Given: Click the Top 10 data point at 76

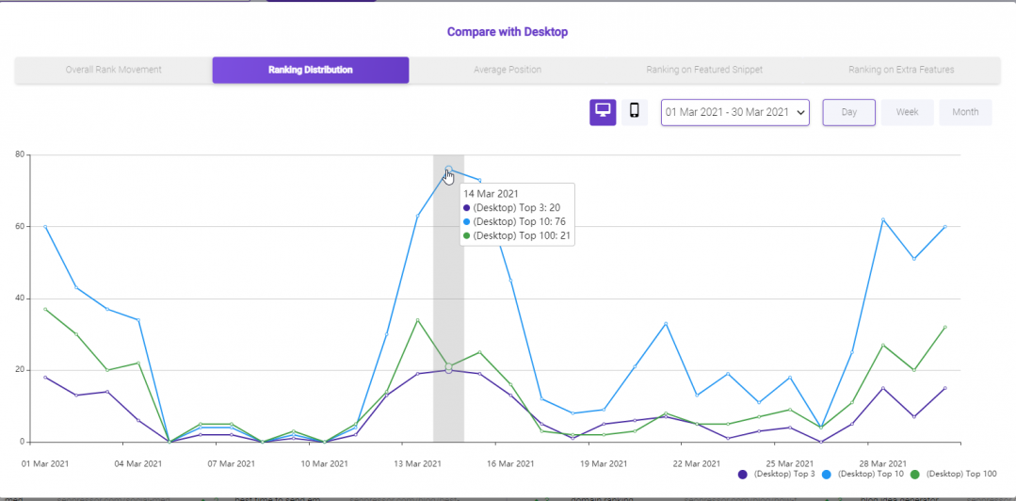Looking at the screenshot, I should click(x=448, y=170).
